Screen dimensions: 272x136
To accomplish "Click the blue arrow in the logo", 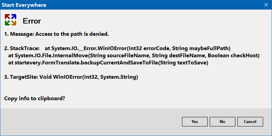I will pyautogui.click(x=14, y=17).
